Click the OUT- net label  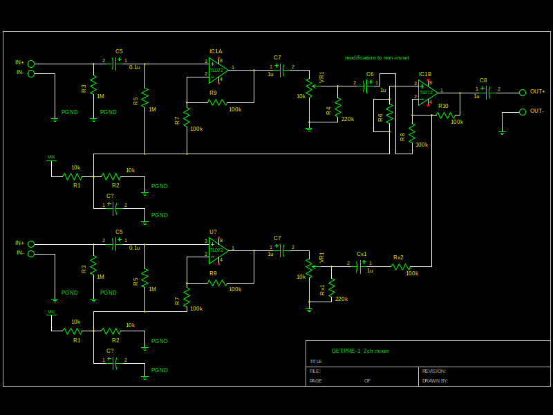(x=537, y=111)
